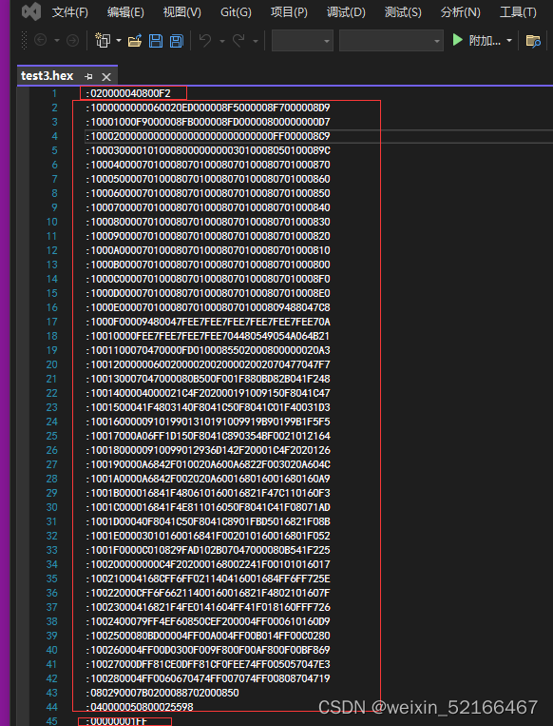This screenshot has width=553, height=726.
Task: Open the 工具(T) menu
Action: (x=518, y=12)
